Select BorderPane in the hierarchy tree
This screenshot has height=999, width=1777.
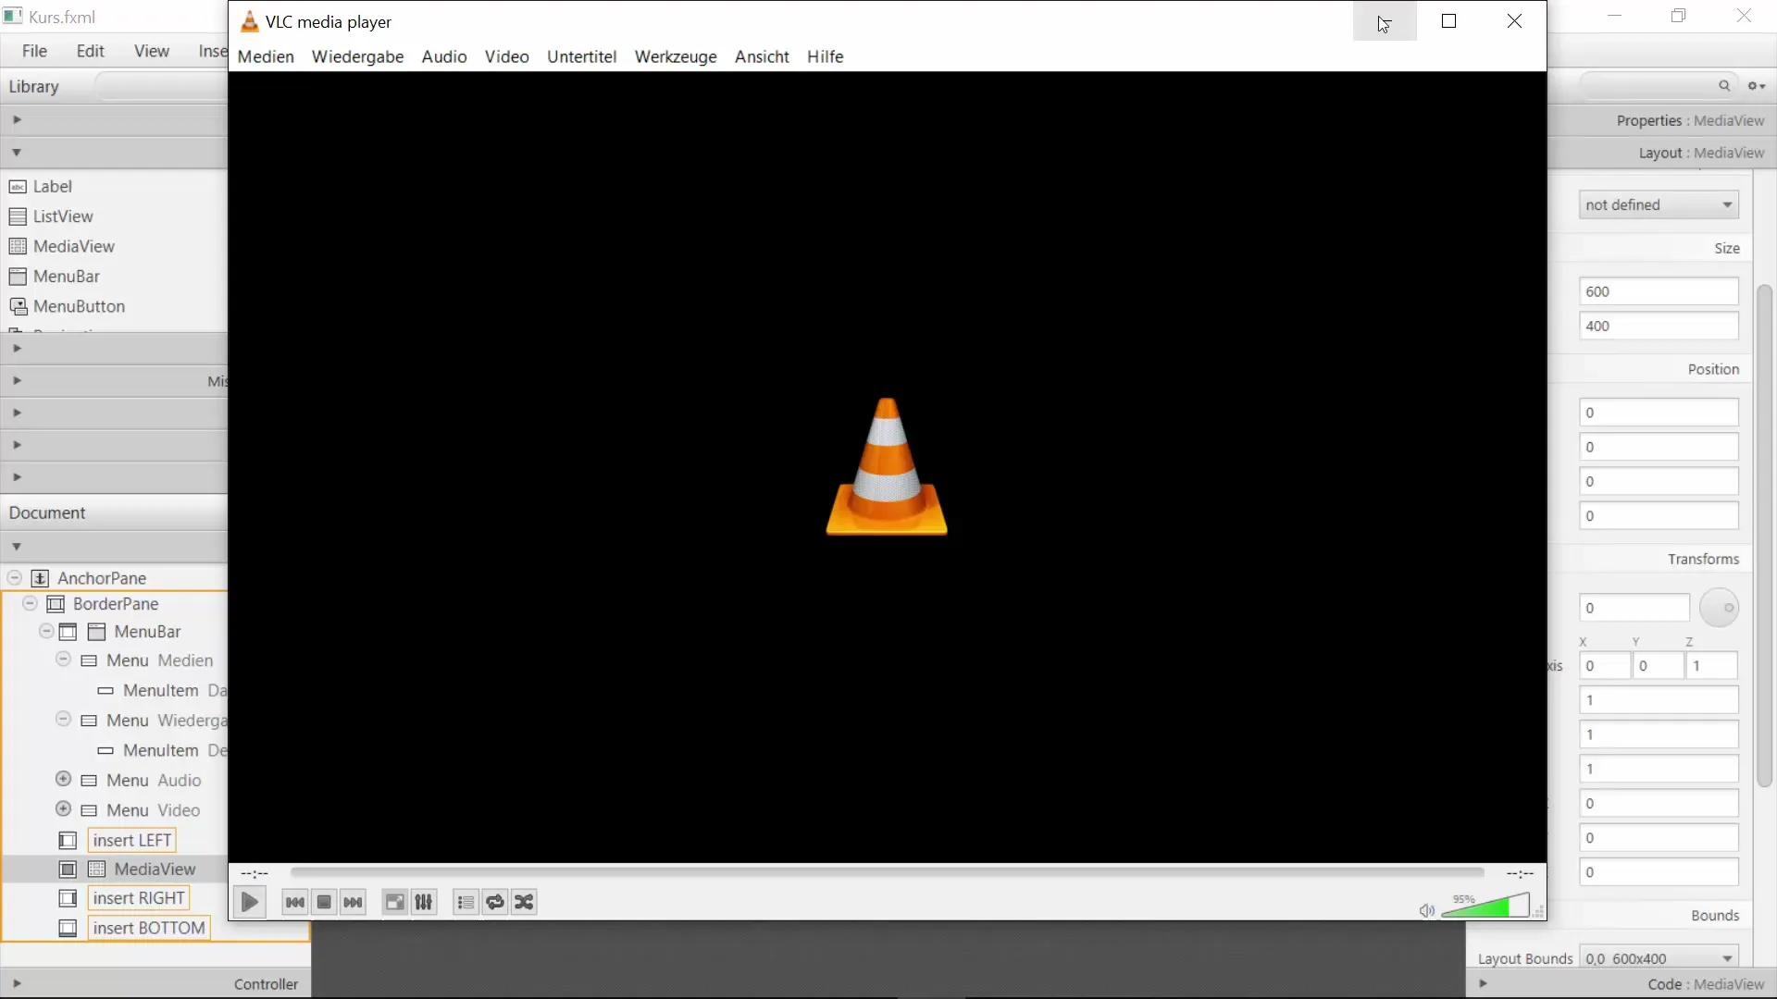[x=116, y=604]
